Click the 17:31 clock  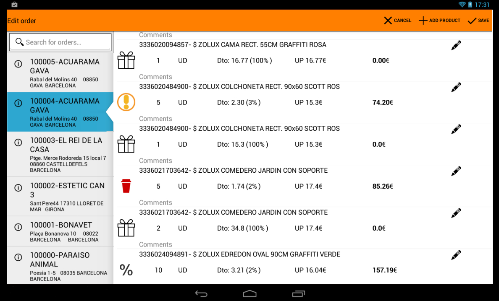[x=482, y=5]
